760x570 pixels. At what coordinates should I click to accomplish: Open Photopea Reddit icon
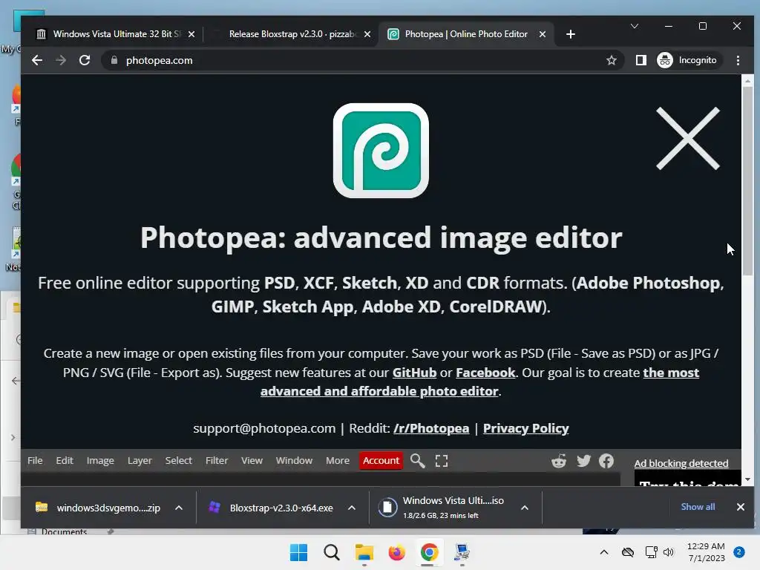point(559,461)
